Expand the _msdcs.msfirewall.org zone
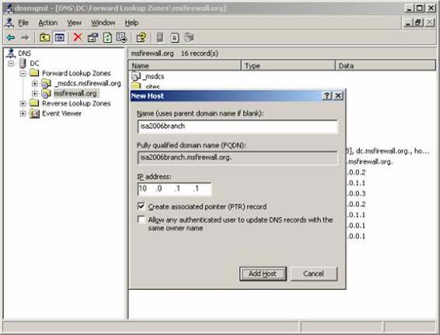 pyautogui.click(x=34, y=83)
